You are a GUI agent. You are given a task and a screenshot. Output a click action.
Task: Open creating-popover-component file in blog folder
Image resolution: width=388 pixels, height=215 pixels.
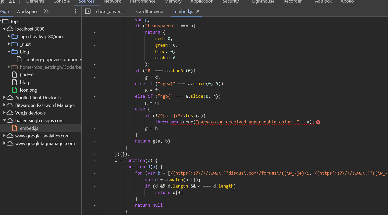(x=53, y=60)
